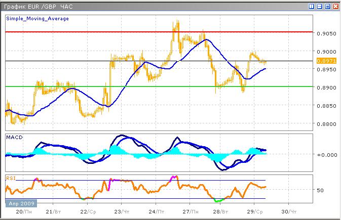The image size is (341, 220).
Task: Click the Апр 2009 date badge
Action: coord(20,203)
